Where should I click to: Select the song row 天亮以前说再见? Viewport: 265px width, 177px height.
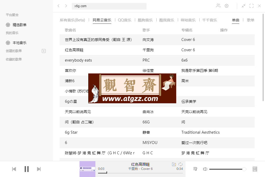click(157, 112)
